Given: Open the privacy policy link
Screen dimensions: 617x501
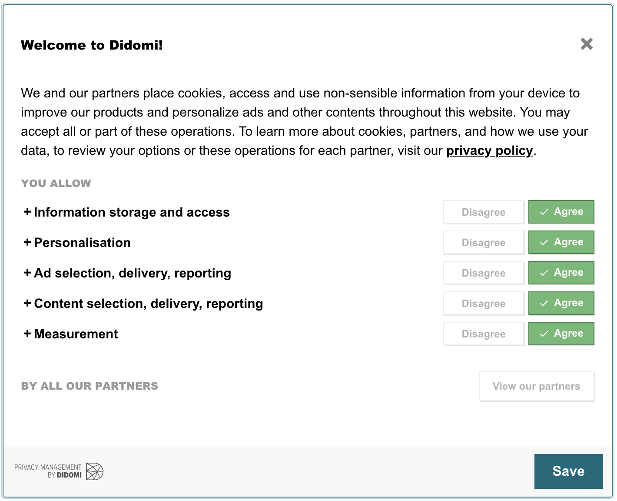Looking at the screenshot, I should (489, 150).
